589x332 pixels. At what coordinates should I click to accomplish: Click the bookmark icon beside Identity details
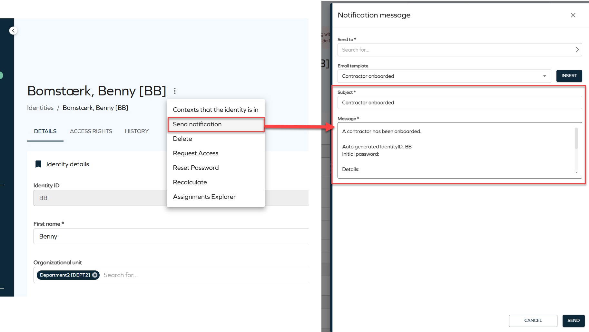tap(38, 164)
